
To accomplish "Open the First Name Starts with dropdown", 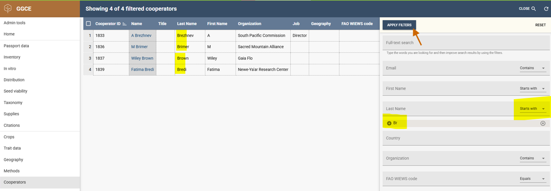I will tap(532, 89).
